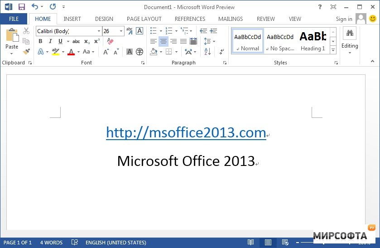Toggle Underline formatting

[x=60, y=41]
